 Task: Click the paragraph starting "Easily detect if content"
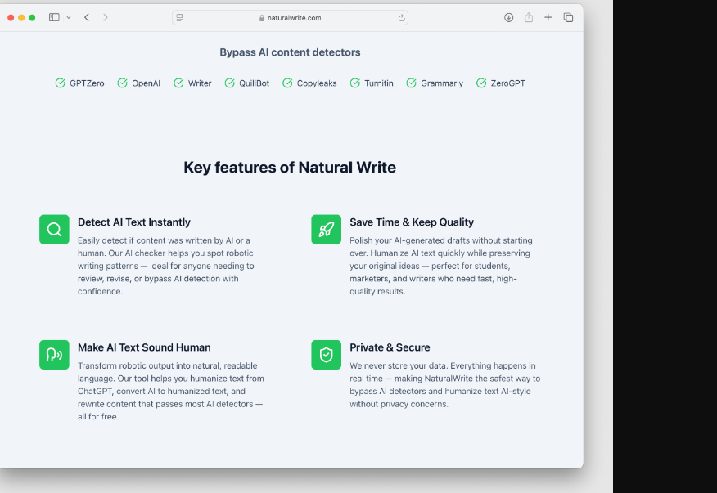click(166, 266)
